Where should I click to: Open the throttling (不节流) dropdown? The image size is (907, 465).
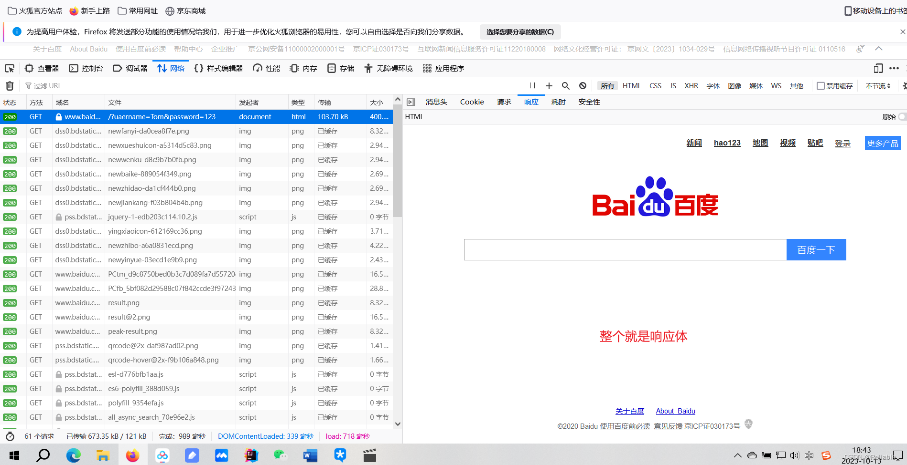[x=878, y=86]
